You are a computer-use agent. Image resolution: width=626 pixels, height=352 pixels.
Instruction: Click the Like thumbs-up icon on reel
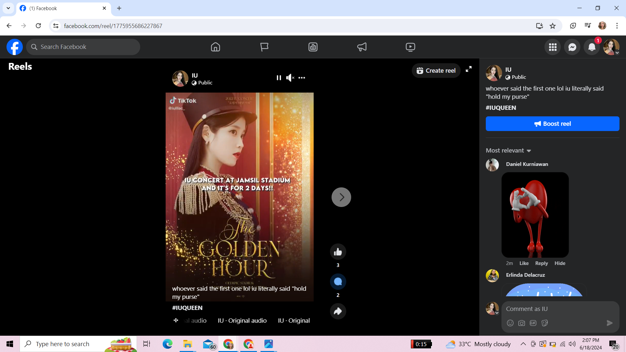(338, 252)
